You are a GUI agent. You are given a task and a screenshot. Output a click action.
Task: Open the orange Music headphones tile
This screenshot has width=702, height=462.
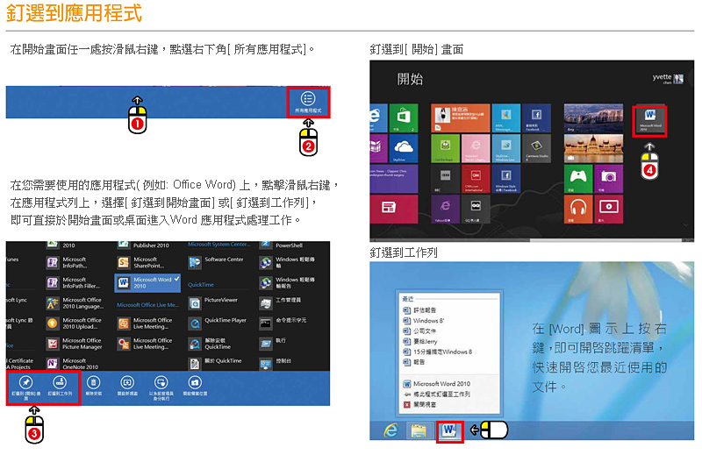tap(578, 209)
